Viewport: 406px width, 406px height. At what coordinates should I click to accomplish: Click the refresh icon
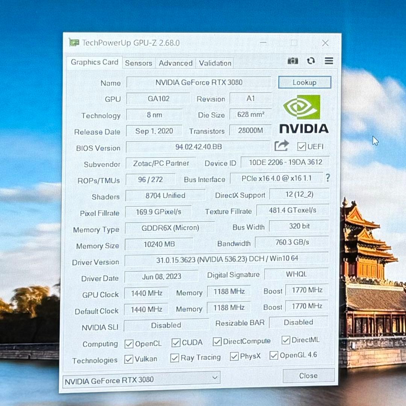coord(311,61)
